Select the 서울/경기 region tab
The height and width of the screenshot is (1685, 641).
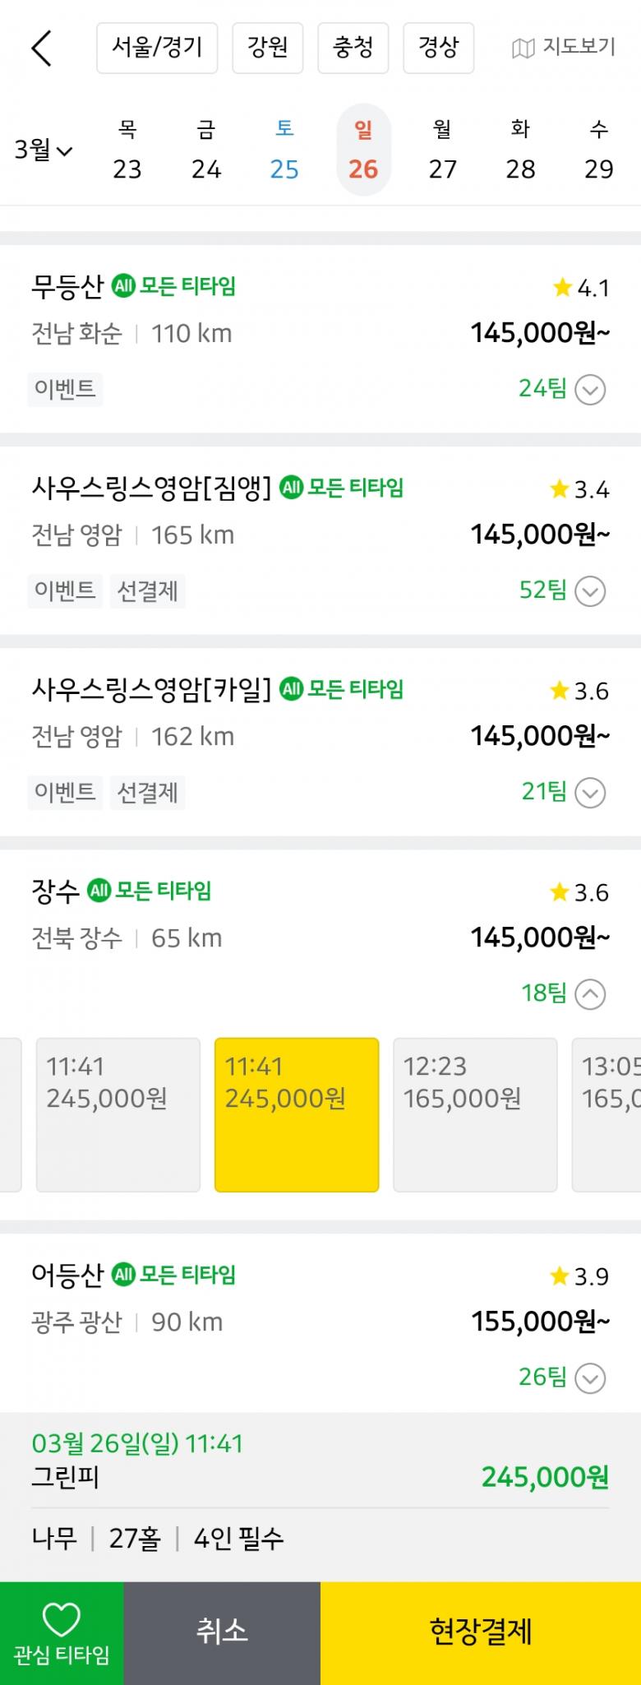pyautogui.click(x=157, y=48)
